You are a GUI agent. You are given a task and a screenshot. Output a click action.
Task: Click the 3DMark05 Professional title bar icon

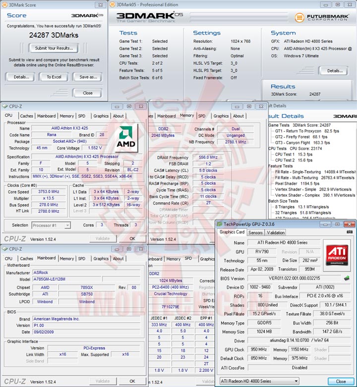112,4
